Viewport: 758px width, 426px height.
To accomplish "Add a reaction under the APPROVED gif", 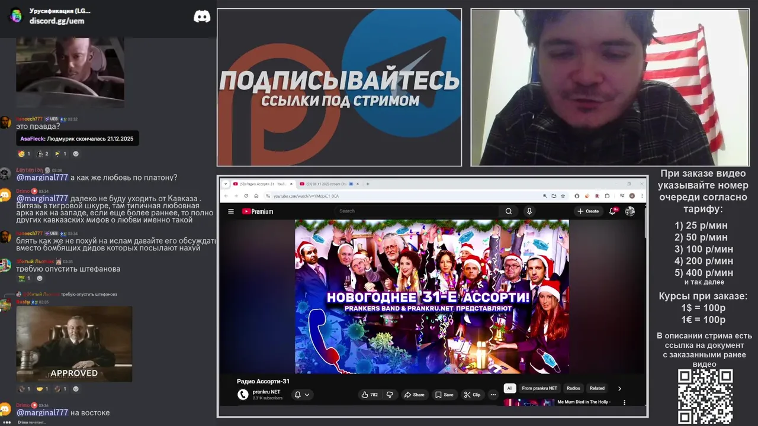I will 75,389.
